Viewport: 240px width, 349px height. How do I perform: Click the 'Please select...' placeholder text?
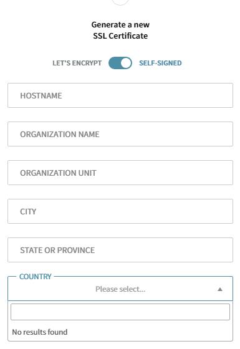[120, 289]
